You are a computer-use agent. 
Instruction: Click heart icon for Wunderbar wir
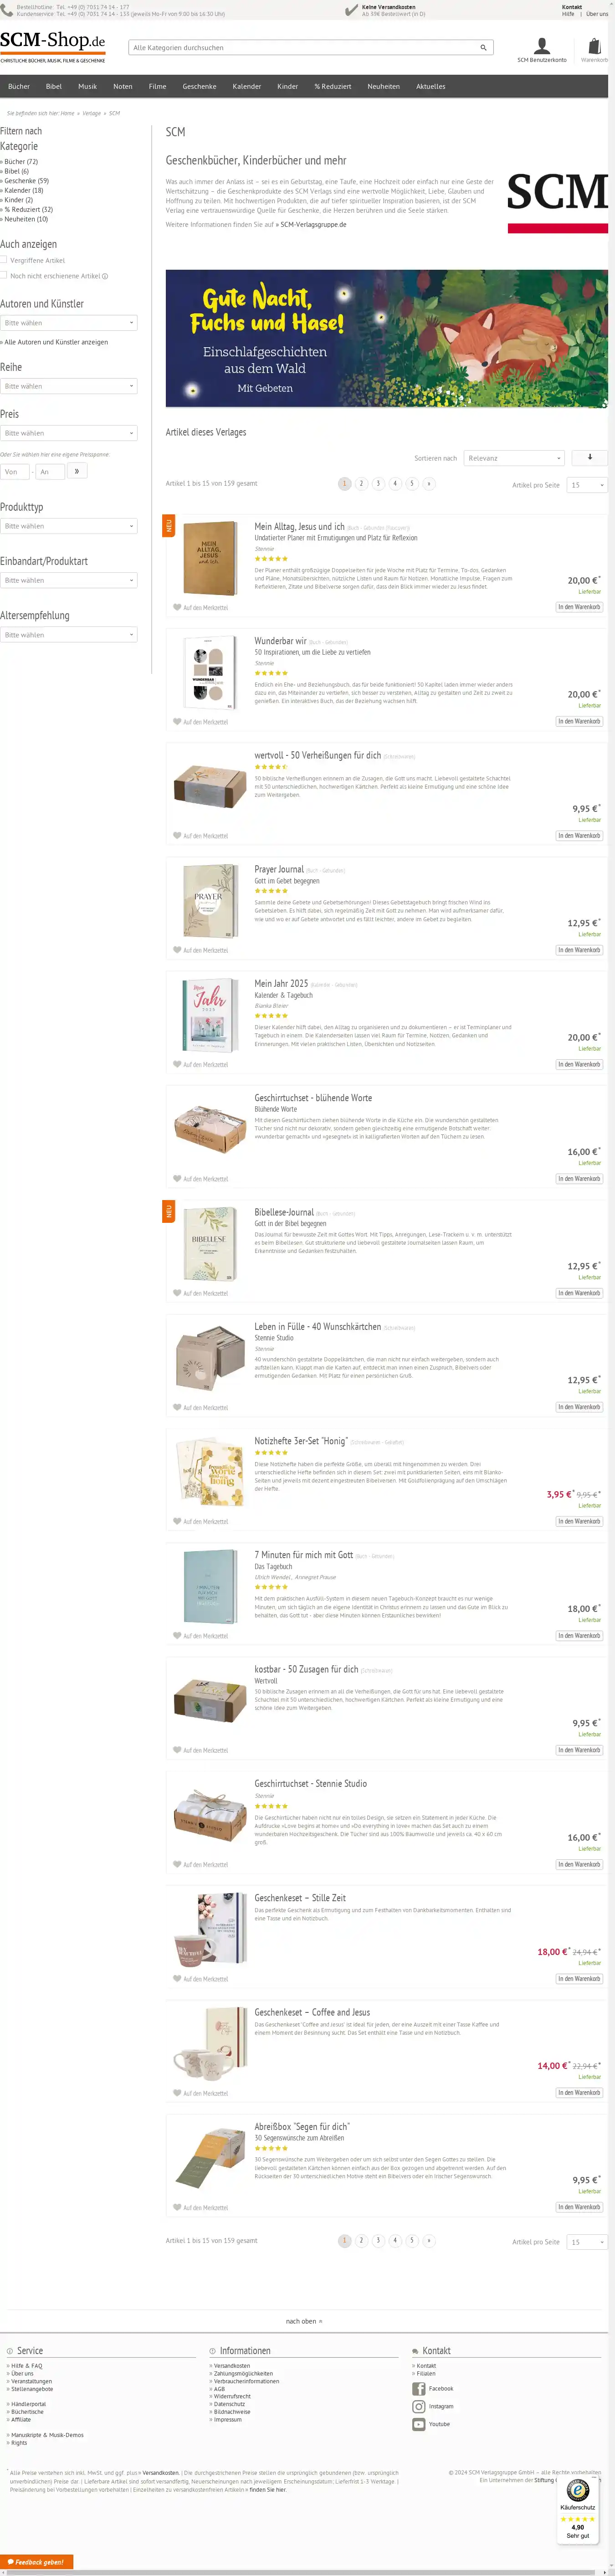(x=177, y=721)
